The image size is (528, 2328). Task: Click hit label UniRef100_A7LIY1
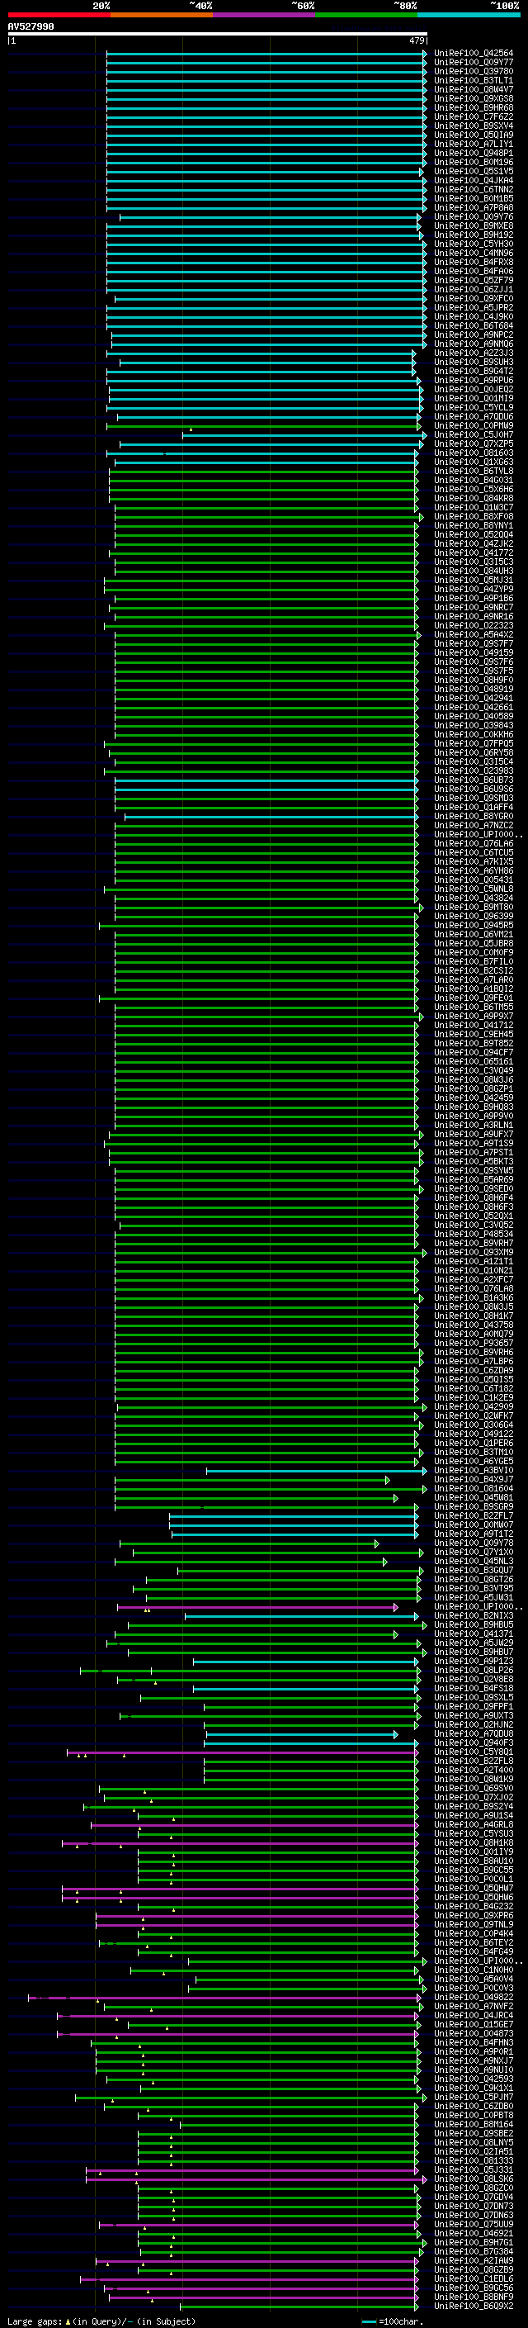click(473, 144)
